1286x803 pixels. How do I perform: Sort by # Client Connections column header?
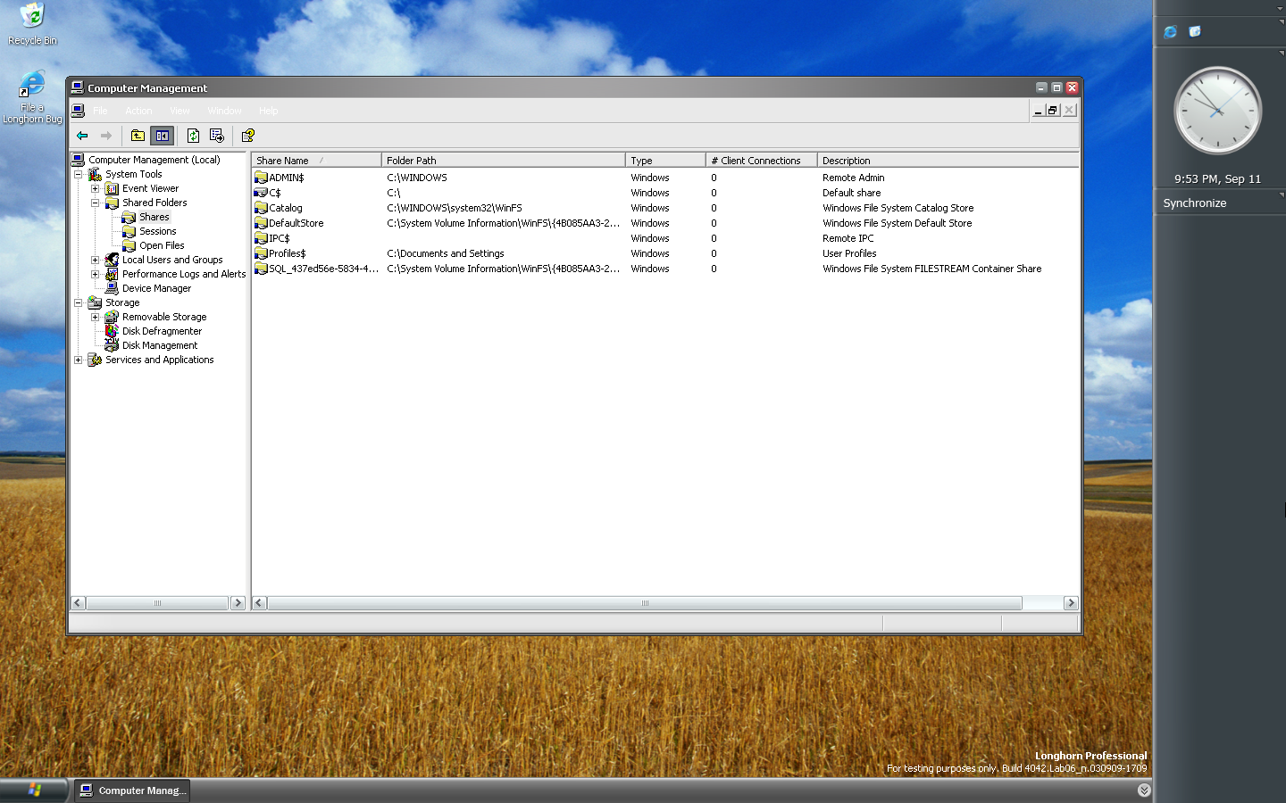tap(761, 161)
